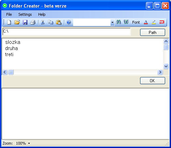Open a file with the folder icon
Screen dimensions: 171x148
[17, 22]
